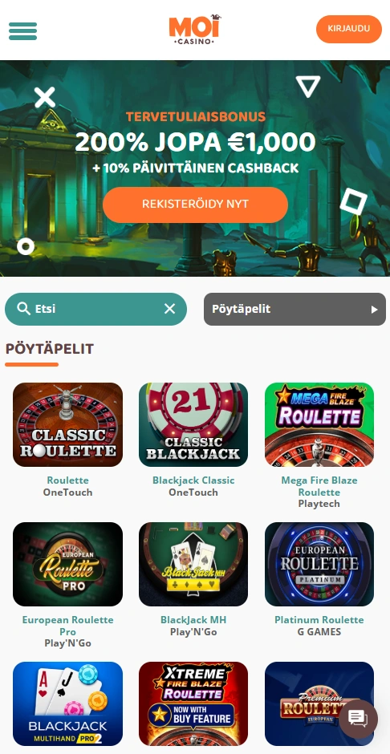The width and height of the screenshot is (390, 754).
Task: Click the Platinum Roulette title link
Action: click(319, 620)
